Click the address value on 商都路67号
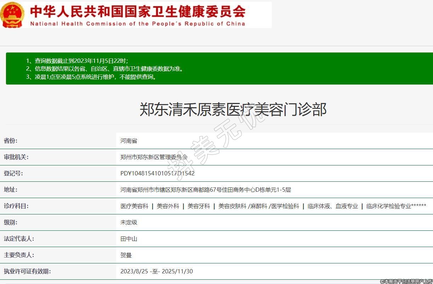 206,190
